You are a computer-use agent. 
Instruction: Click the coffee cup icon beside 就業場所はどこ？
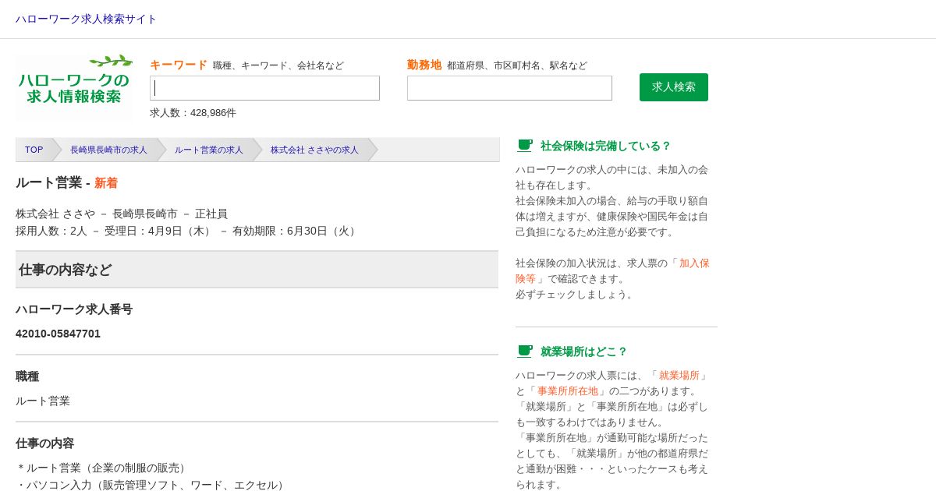525,351
